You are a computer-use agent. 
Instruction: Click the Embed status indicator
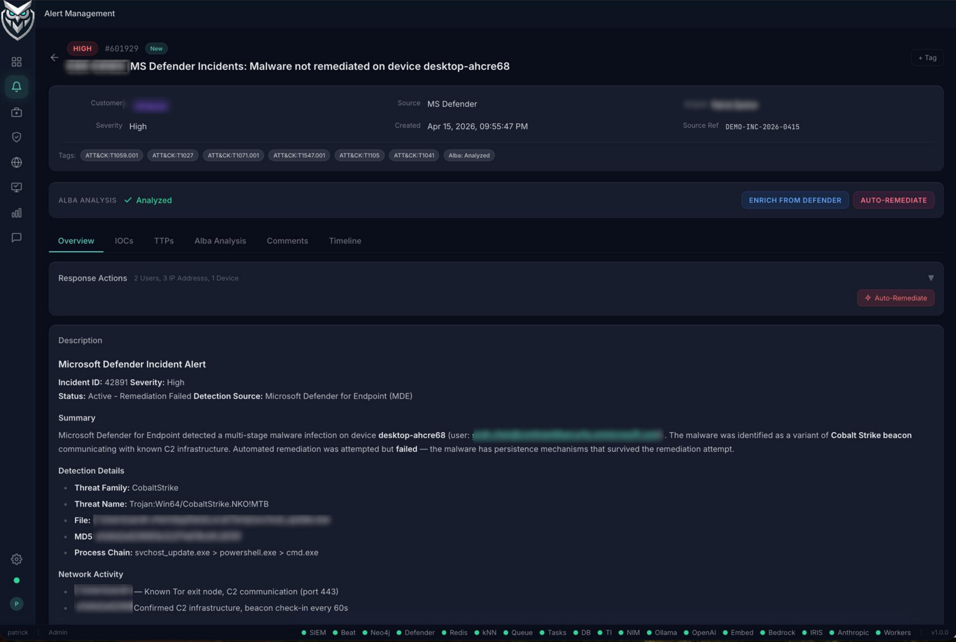point(738,632)
